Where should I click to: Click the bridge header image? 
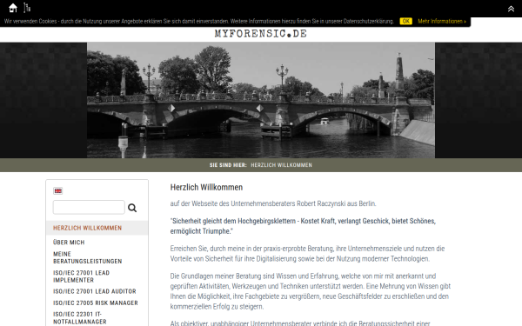click(x=261, y=100)
